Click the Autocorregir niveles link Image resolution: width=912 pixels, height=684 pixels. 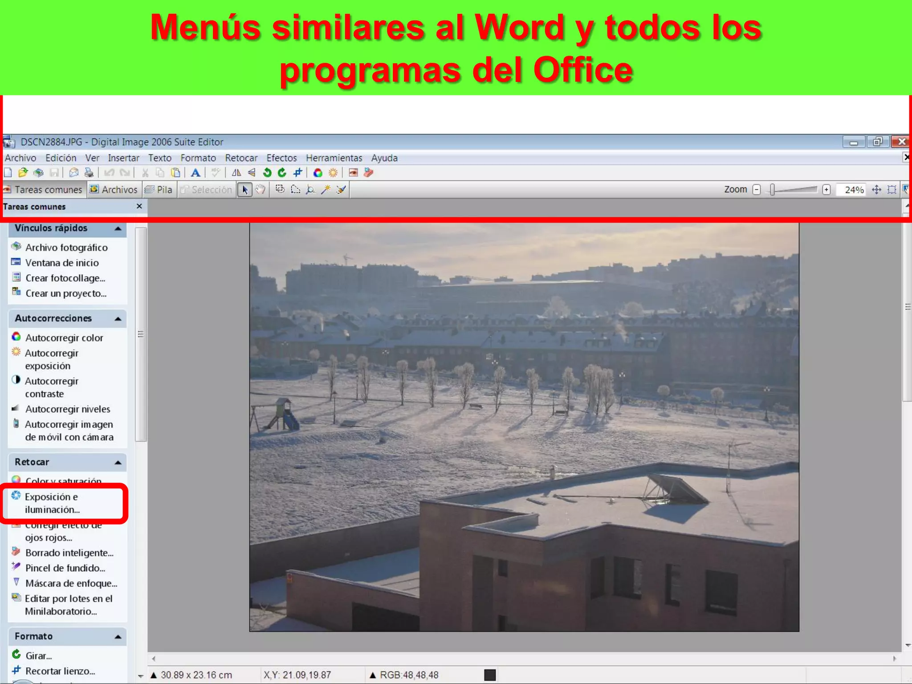(67, 409)
